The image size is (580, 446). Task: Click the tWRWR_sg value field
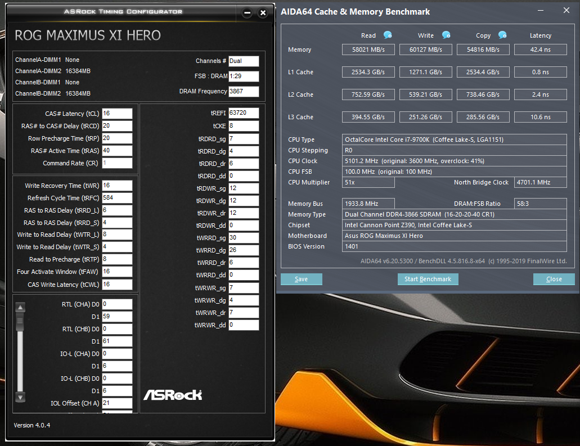pyautogui.click(x=244, y=288)
